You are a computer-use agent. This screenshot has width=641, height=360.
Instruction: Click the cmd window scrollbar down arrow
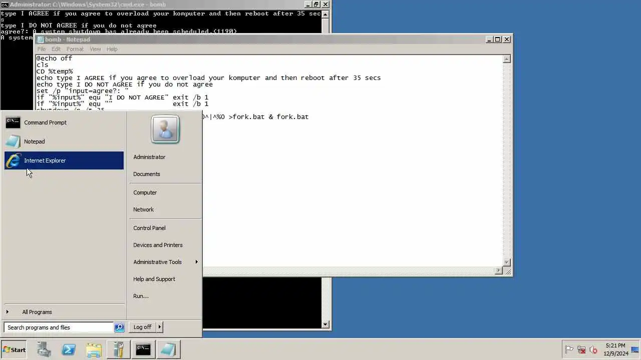326,324
